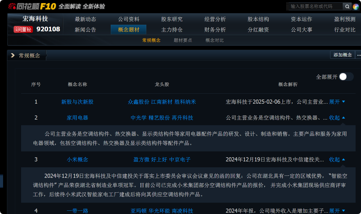Click the 宏海科技 stock name

click(35, 19)
